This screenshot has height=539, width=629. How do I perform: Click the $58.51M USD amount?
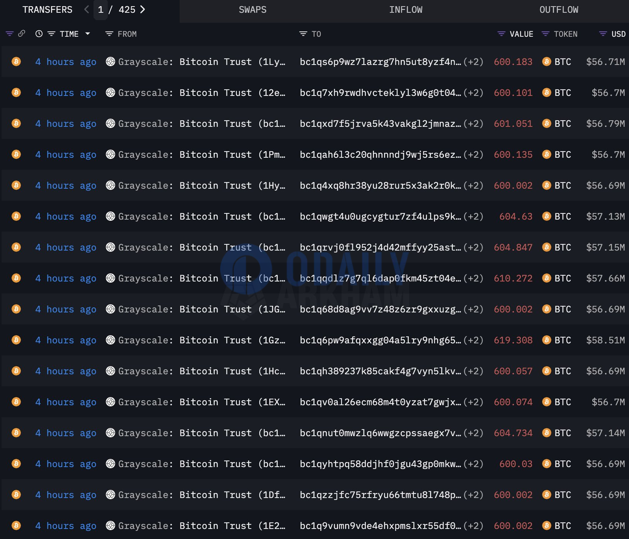(x=605, y=340)
